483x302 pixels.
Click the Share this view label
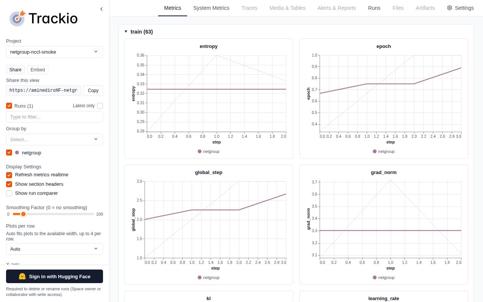coord(23,80)
